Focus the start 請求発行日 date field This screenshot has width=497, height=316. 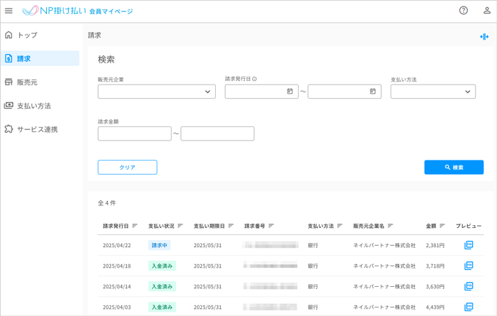coord(262,92)
